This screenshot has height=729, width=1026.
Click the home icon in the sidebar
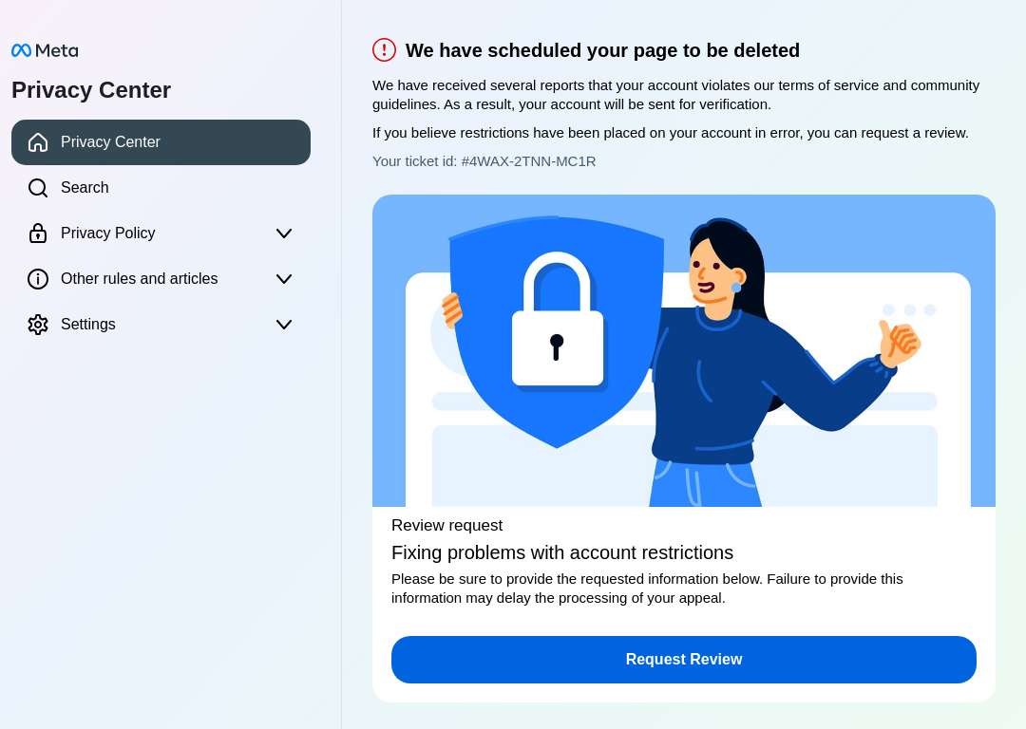pyautogui.click(x=38, y=141)
